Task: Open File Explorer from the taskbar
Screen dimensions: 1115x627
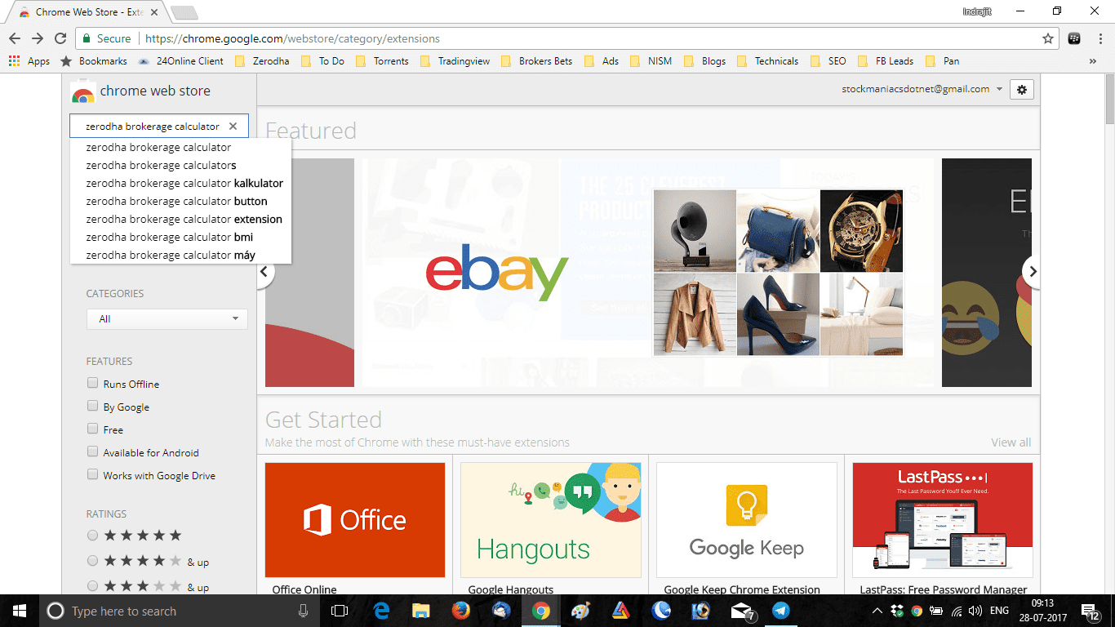Action: coord(421,611)
